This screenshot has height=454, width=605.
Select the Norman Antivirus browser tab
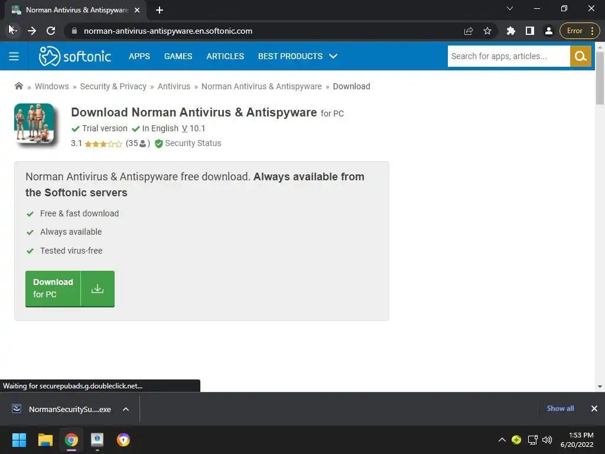pos(75,10)
